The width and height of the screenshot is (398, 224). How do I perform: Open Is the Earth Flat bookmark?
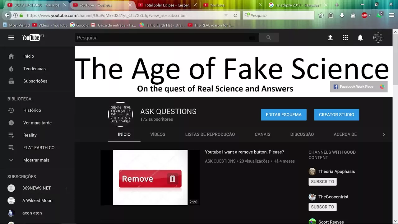coord(162,25)
